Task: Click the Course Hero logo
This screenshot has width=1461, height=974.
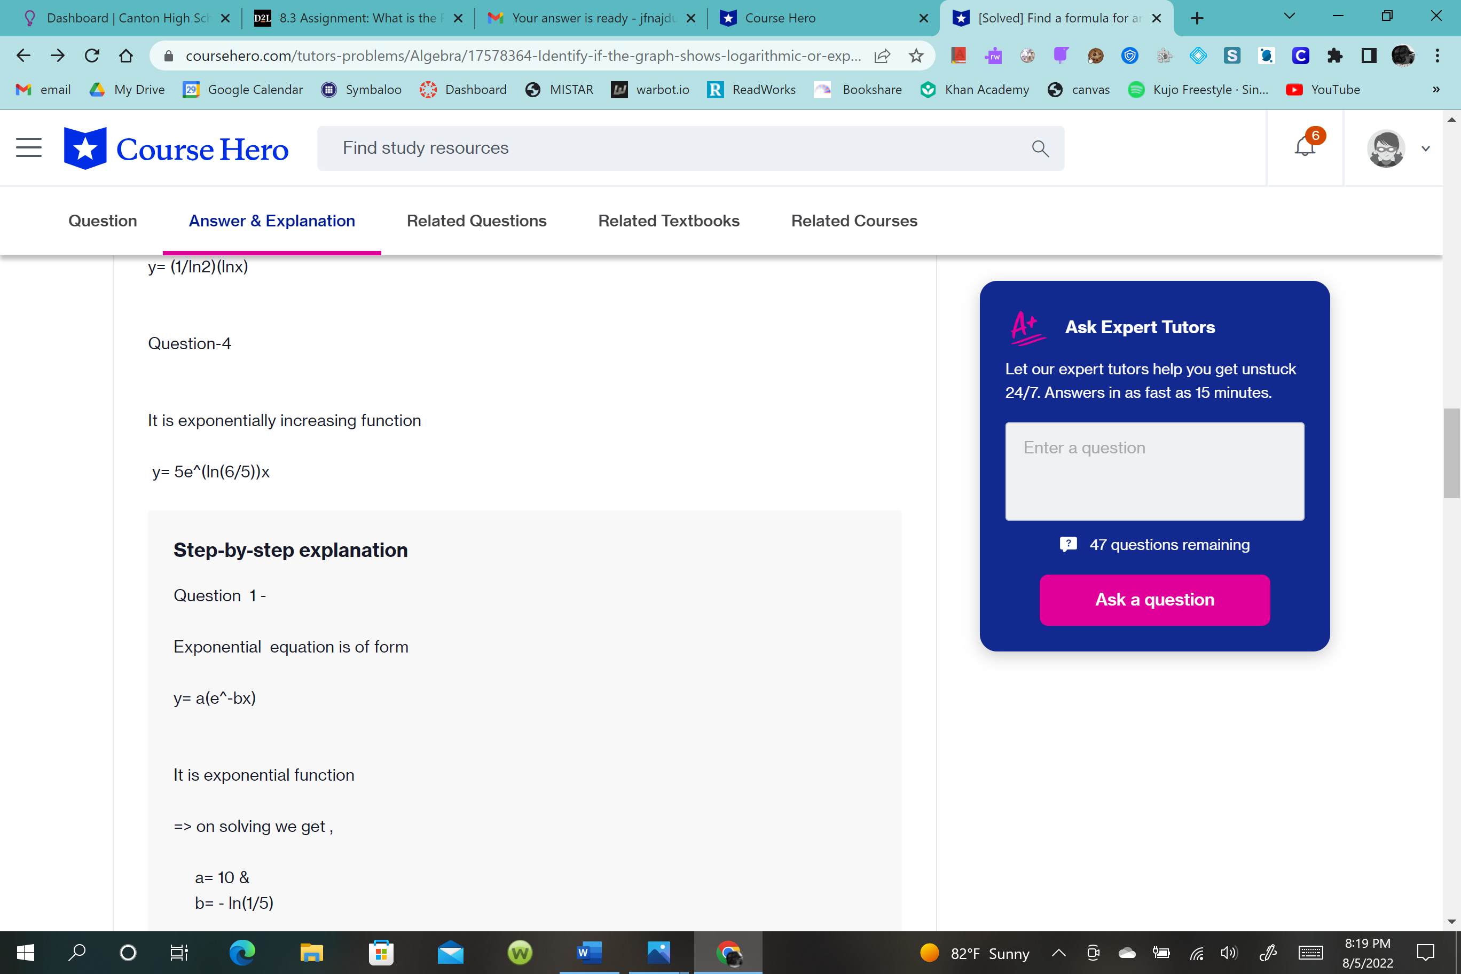Action: point(176,148)
